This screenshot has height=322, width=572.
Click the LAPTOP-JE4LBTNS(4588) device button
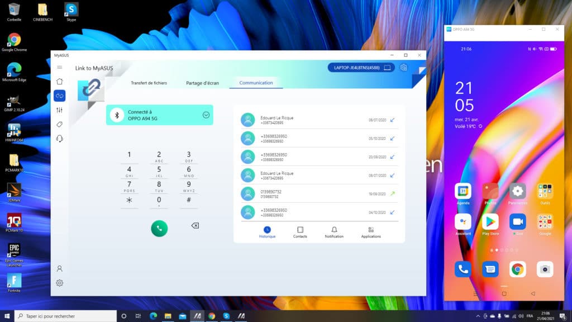coord(361,68)
